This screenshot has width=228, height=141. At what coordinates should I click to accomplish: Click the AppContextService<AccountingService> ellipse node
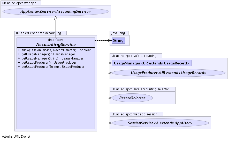click(56, 12)
